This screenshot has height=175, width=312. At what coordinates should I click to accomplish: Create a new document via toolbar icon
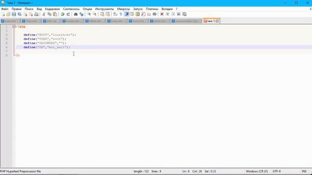pos(3,14)
